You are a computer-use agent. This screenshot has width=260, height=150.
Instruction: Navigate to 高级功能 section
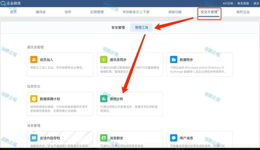click(x=175, y=12)
